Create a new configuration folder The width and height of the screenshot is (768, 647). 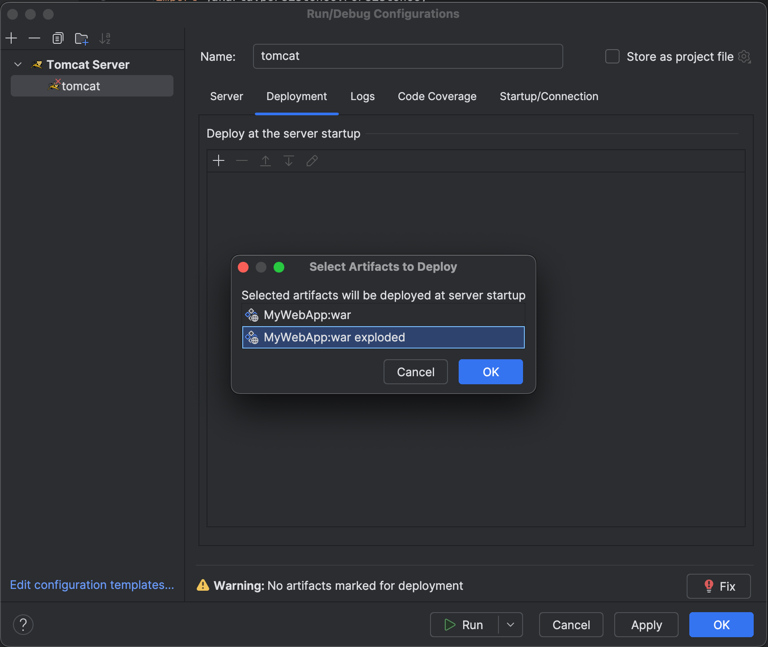click(81, 38)
